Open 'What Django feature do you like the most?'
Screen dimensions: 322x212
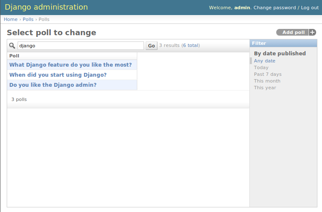click(x=71, y=65)
